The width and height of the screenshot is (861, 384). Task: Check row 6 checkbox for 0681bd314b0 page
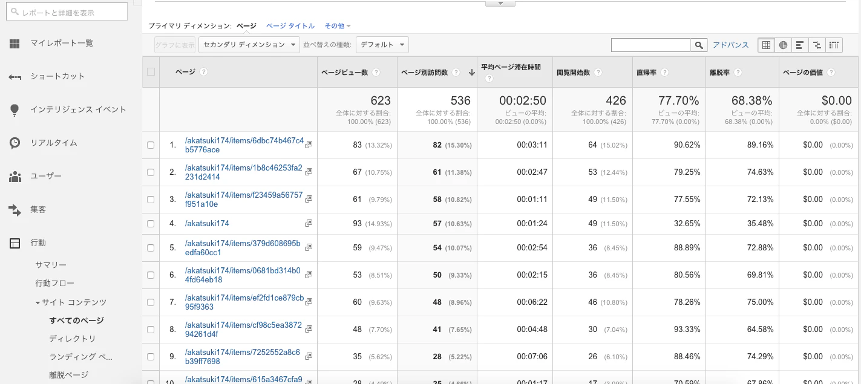point(151,275)
